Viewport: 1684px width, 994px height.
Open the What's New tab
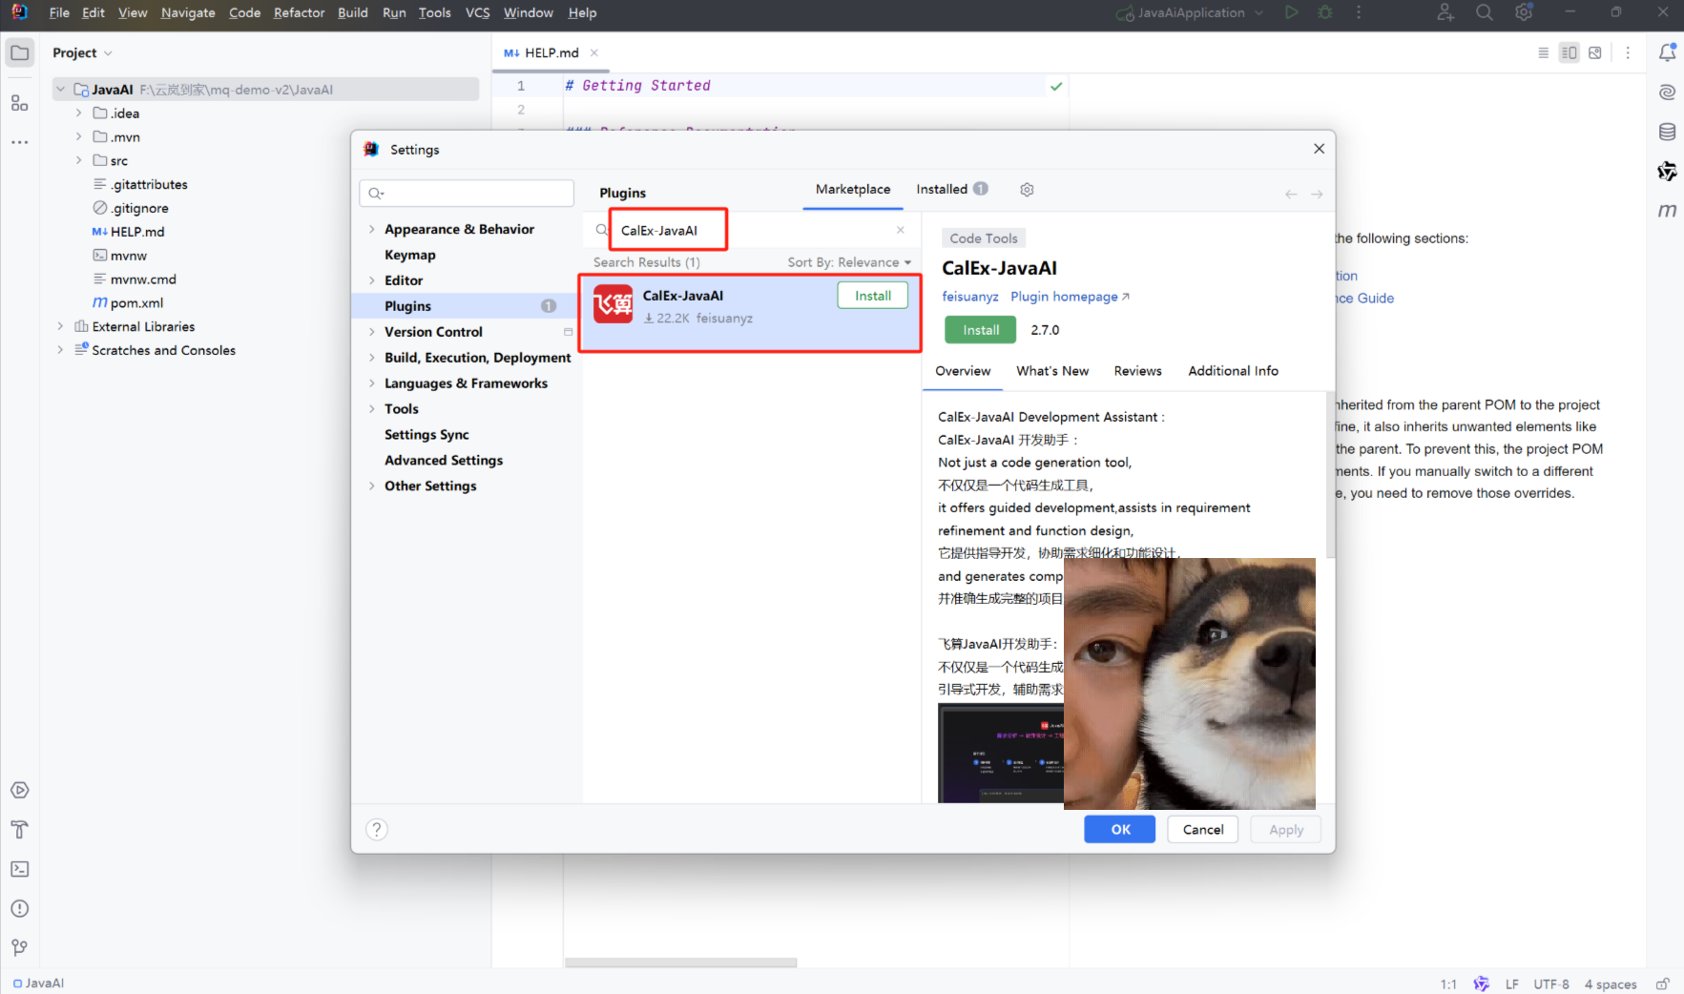coord(1052,371)
